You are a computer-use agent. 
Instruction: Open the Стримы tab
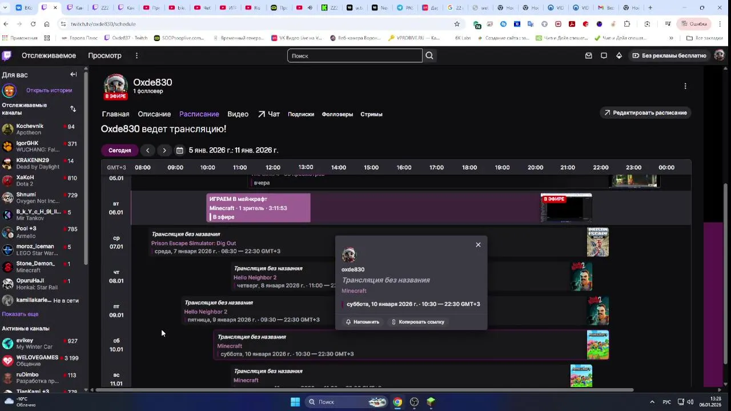371,114
